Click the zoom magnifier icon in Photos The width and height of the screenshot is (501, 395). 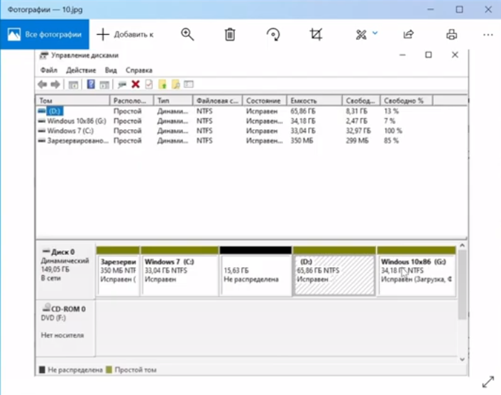click(x=187, y=34)
